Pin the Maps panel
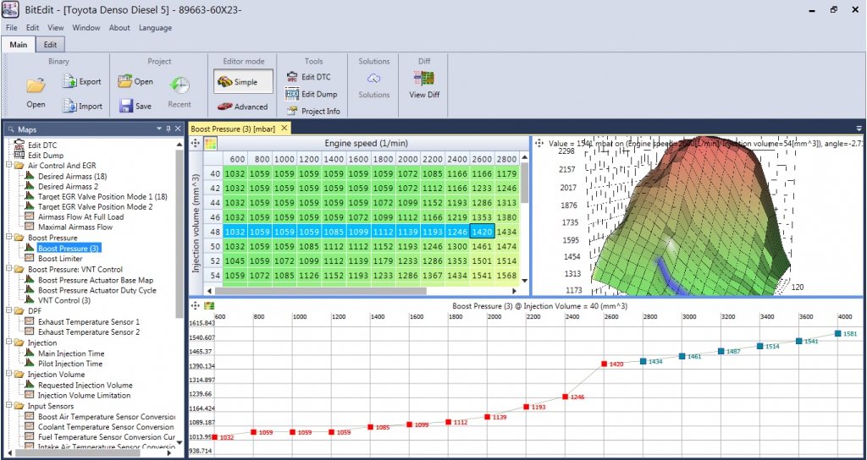This screenshot has width=867, height=460. point(168,129)
